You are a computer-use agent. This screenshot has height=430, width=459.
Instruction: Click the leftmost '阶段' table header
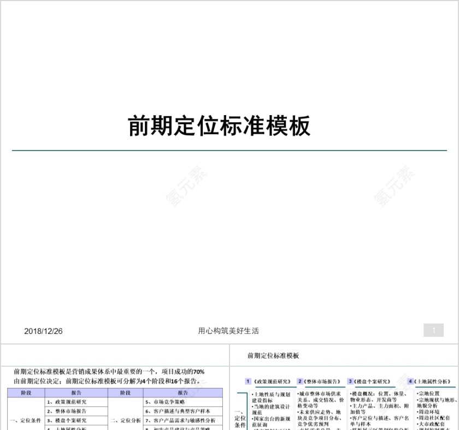click(26, 393)
